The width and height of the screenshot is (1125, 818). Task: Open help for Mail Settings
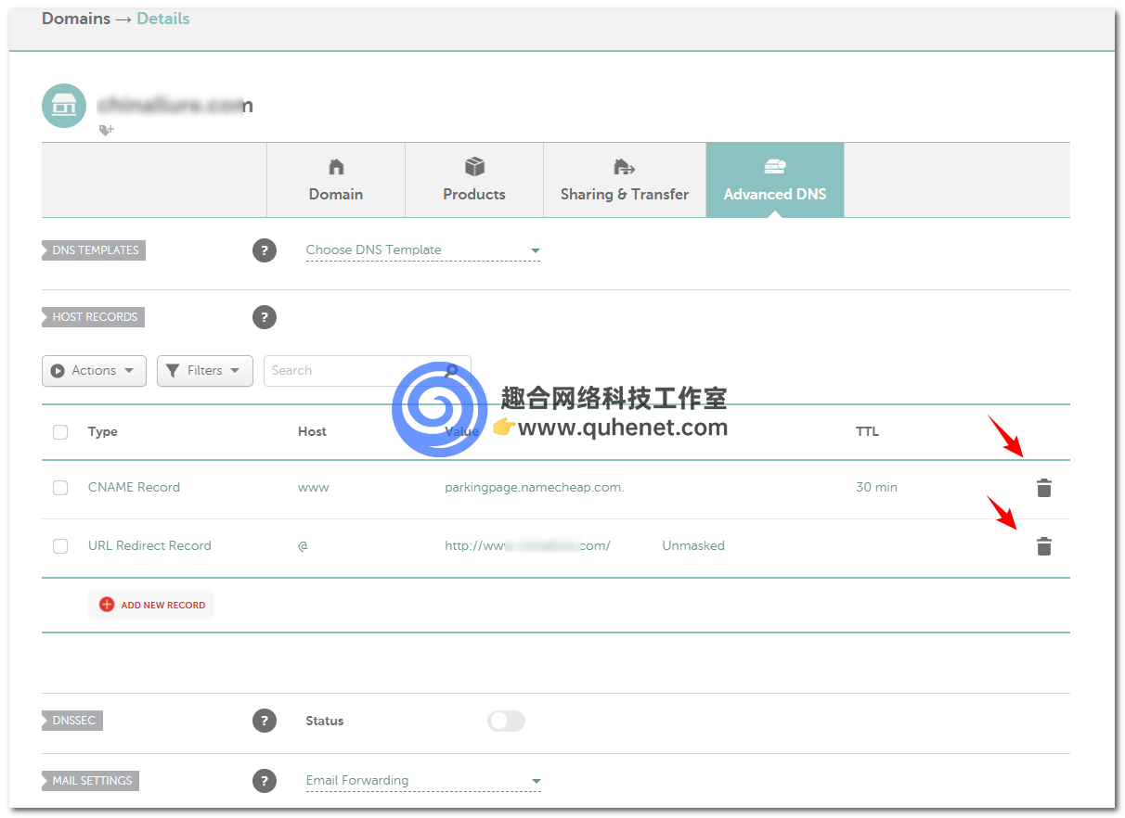(265, 781)
